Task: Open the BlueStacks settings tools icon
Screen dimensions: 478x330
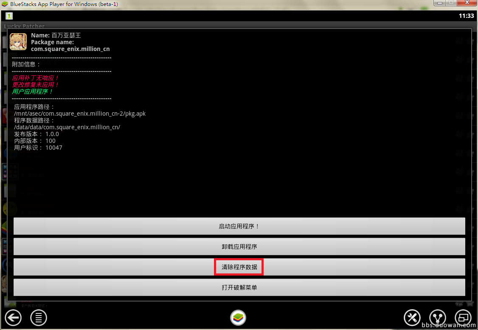Action: tap(412, 318)
